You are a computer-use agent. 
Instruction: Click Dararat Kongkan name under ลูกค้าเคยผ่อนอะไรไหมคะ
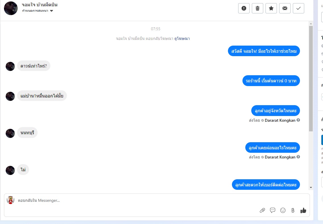click(280, 157)
